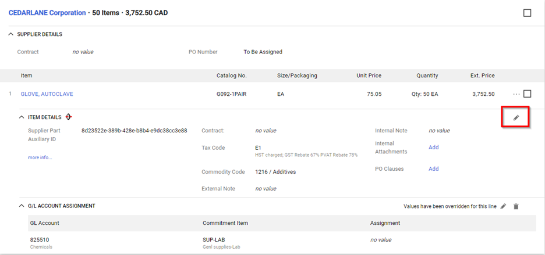Click the Tax Code E1 value
Screen dimensions: 545x255
coord(258,148)
